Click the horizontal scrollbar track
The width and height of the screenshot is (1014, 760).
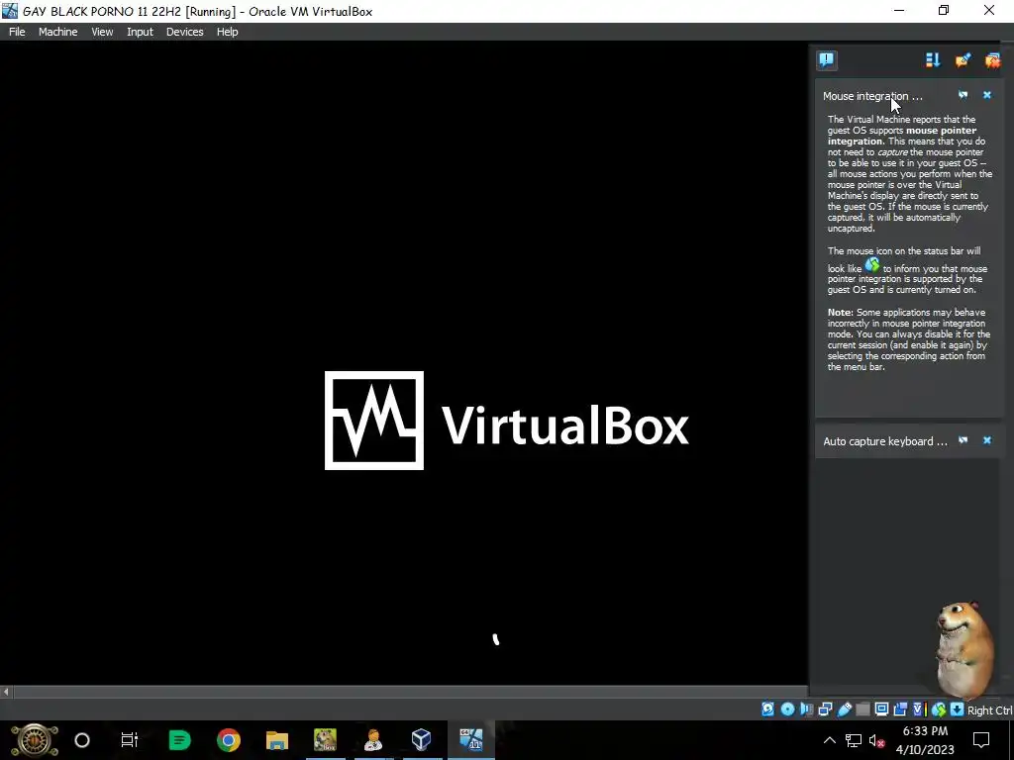(x=410, y=692)
